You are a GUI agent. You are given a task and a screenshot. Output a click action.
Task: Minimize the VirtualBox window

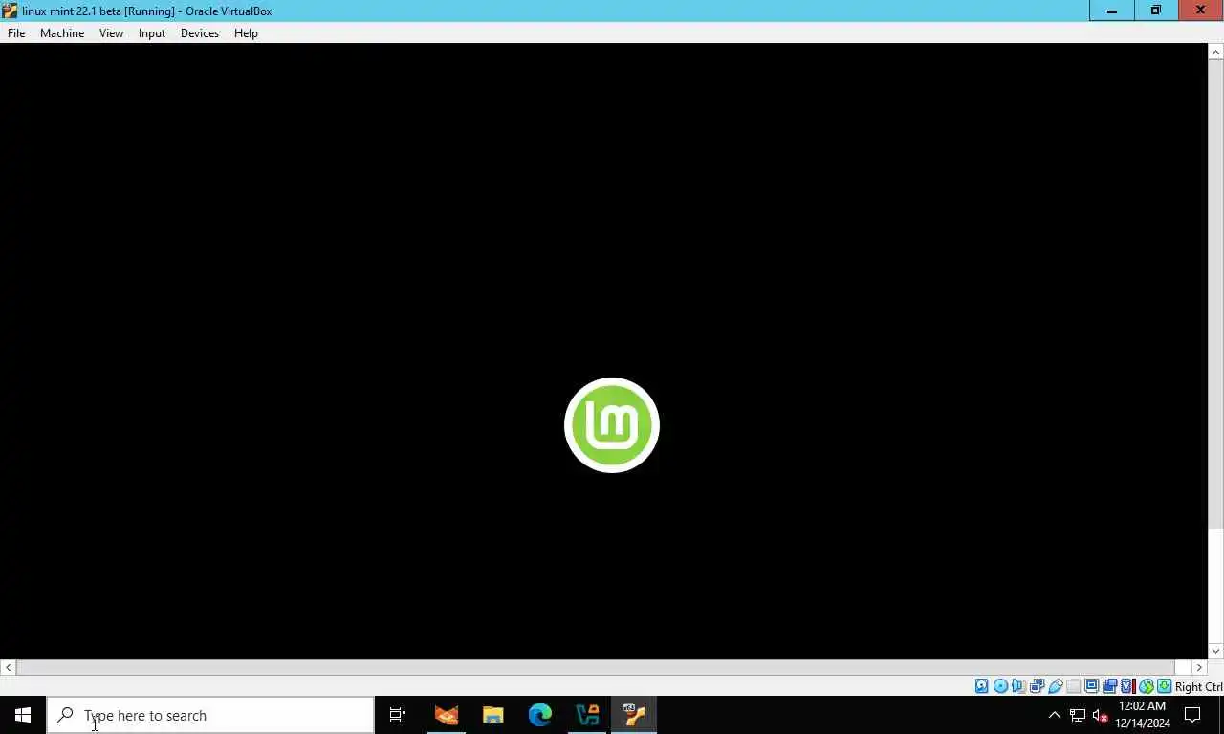click(1112, 11)
